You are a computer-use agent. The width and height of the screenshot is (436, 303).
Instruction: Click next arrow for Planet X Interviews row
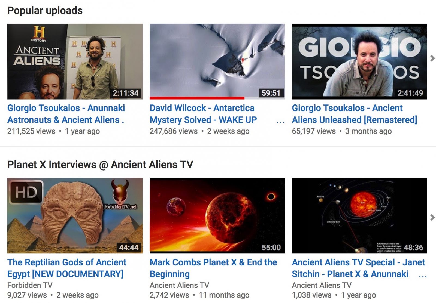pyautogui.click(x=432, y=217)
